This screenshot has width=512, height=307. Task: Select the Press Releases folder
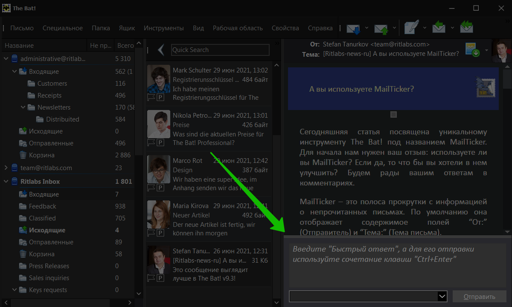49,266
